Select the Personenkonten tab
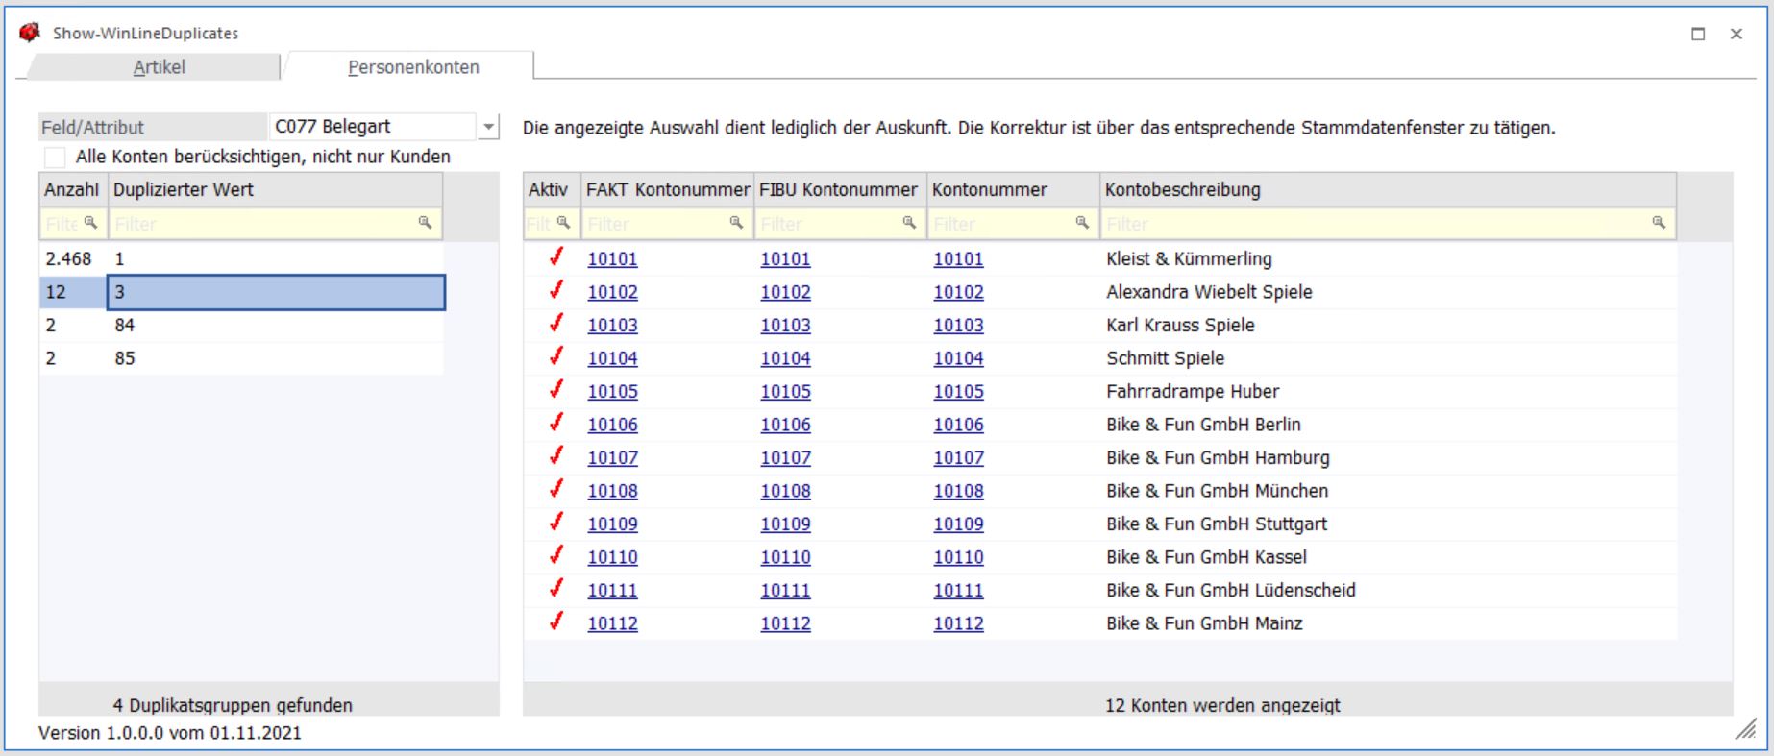 click(x=413, y=67)
